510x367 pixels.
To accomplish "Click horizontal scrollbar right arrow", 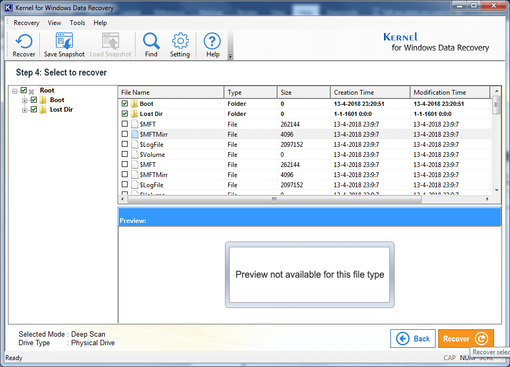I will click(487, 199).
